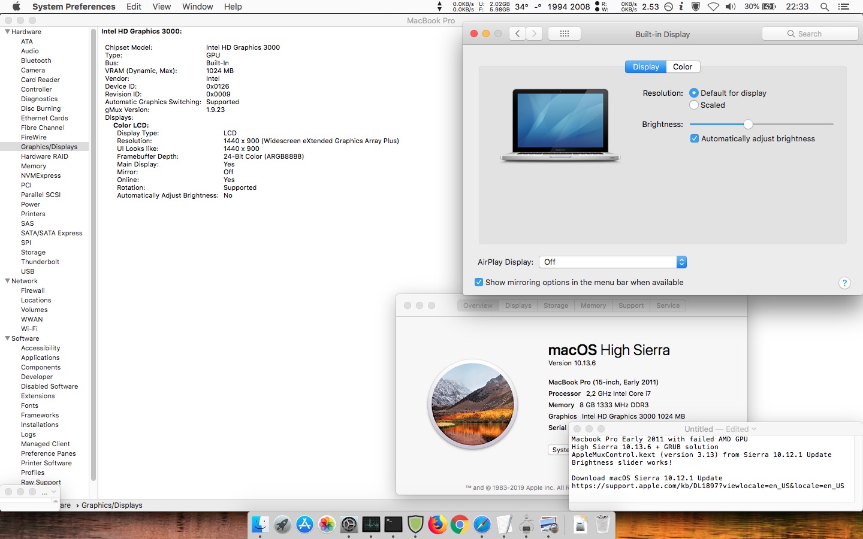This screenshot has width=863, height=539.
Task: Launch Launchpad rocket icon in Dock
Action: [282, 525]
